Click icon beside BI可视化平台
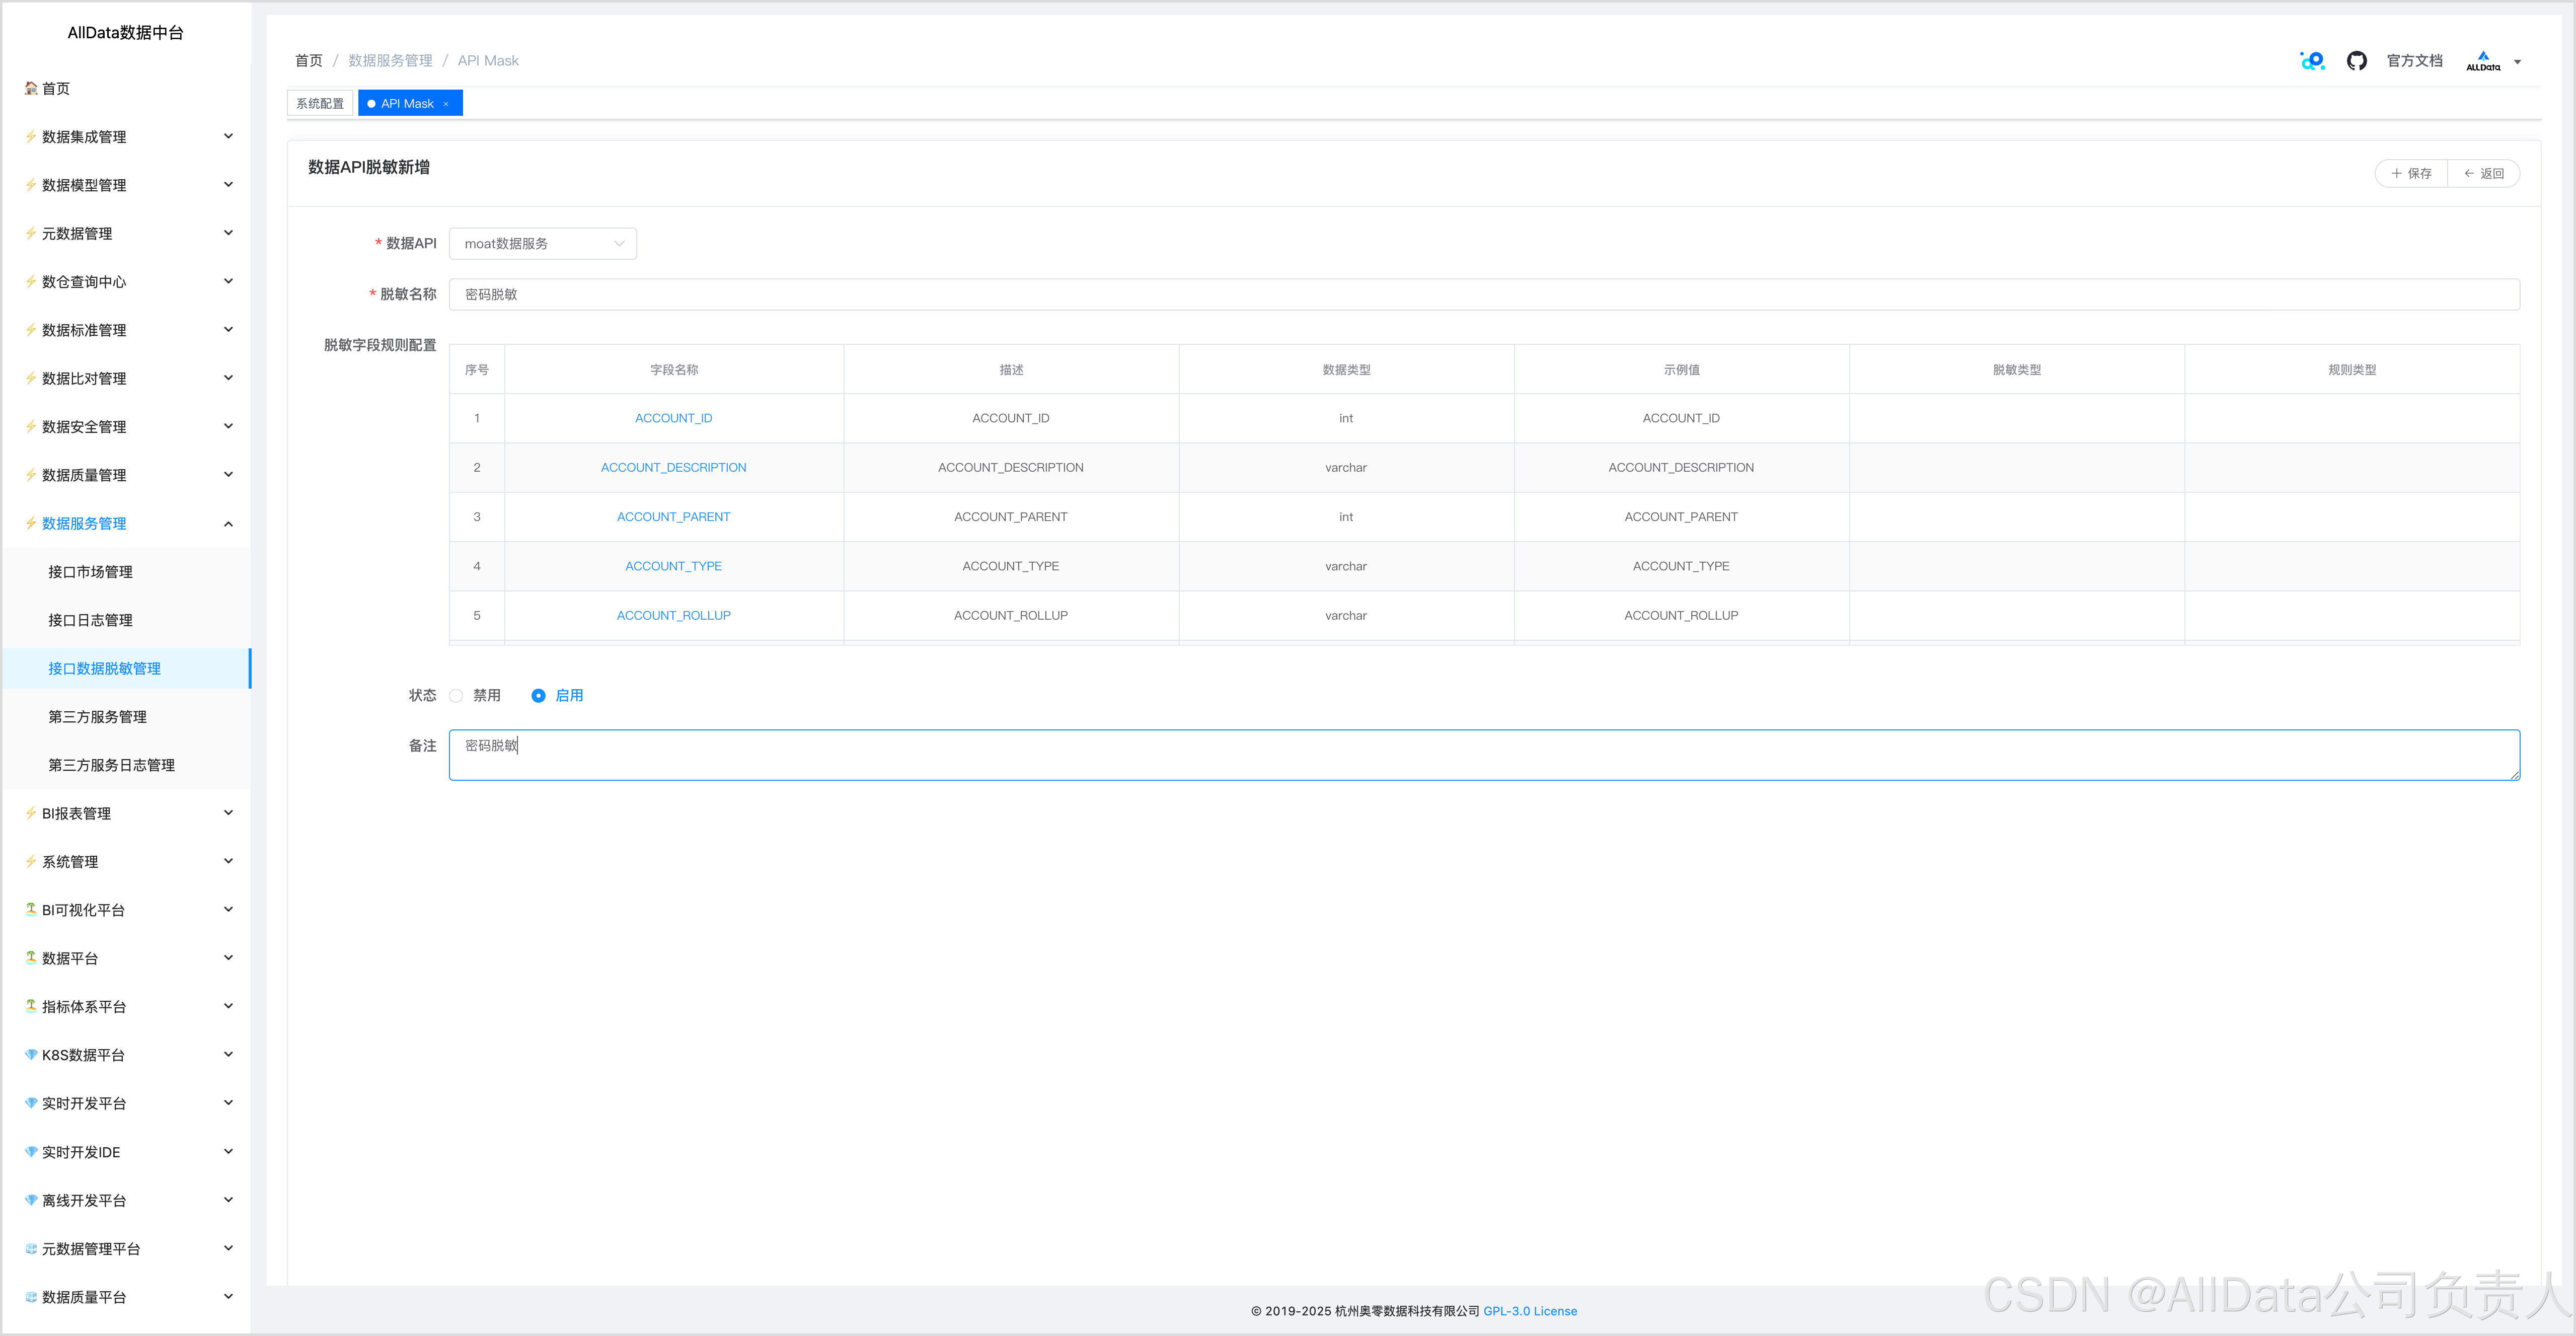This screenshot has width=2576, height=1336. coord(31,909)
